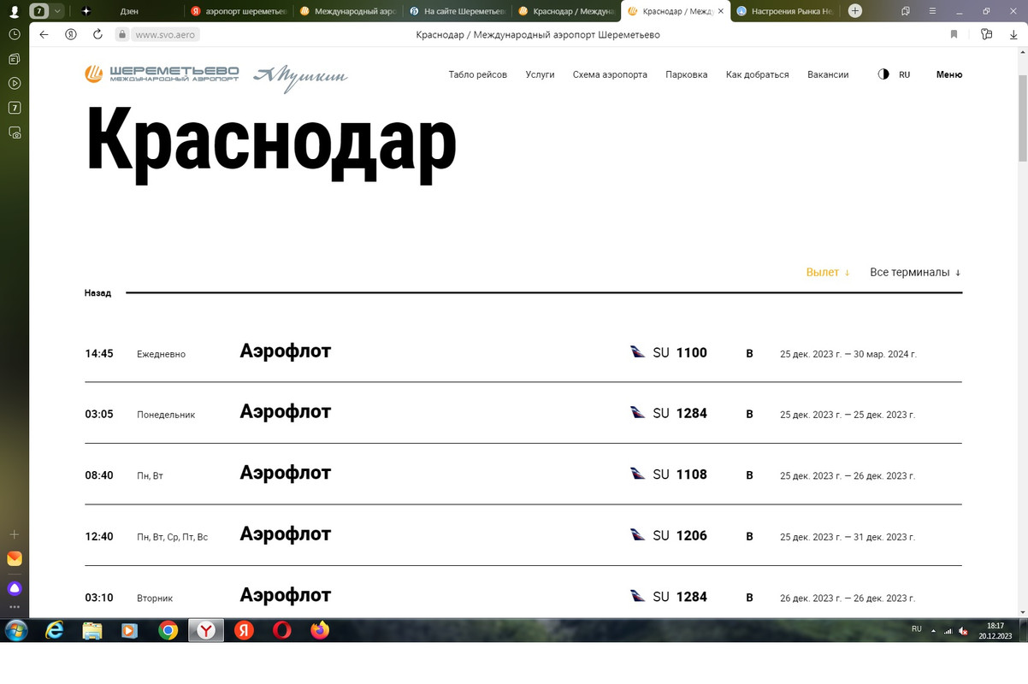
Task: Open File Explorer folder on taskbar
Action: [x=92, y=631]
